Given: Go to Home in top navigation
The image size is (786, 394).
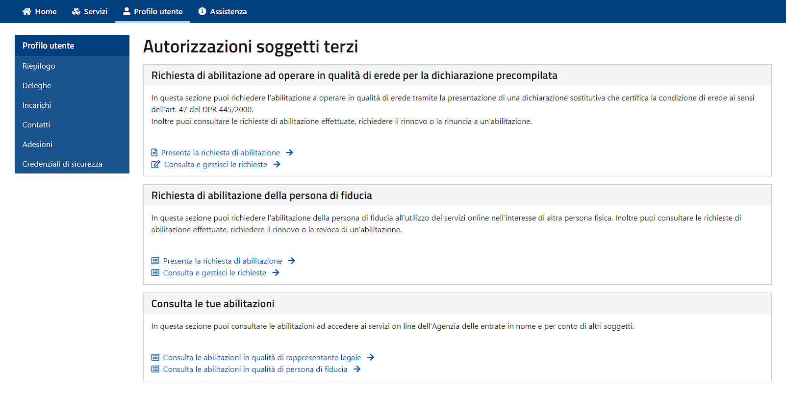Looking at the screenshot, I should click(39, 11).
